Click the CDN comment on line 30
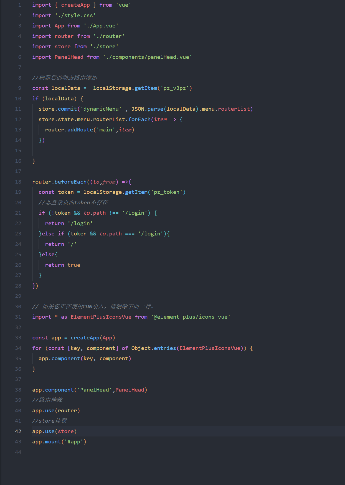 [x=93, y=306]
